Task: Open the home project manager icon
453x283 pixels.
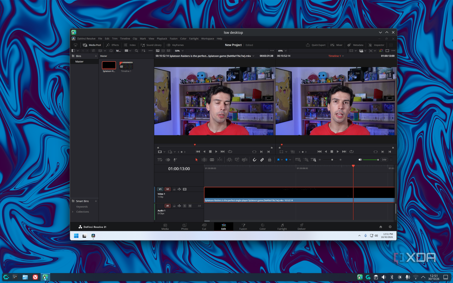Action: 381,227
